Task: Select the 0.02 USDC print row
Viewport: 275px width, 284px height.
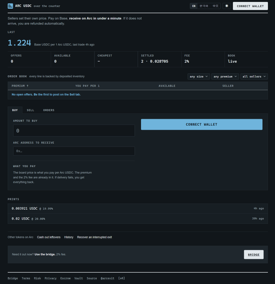Action: (x=137, y=219)
